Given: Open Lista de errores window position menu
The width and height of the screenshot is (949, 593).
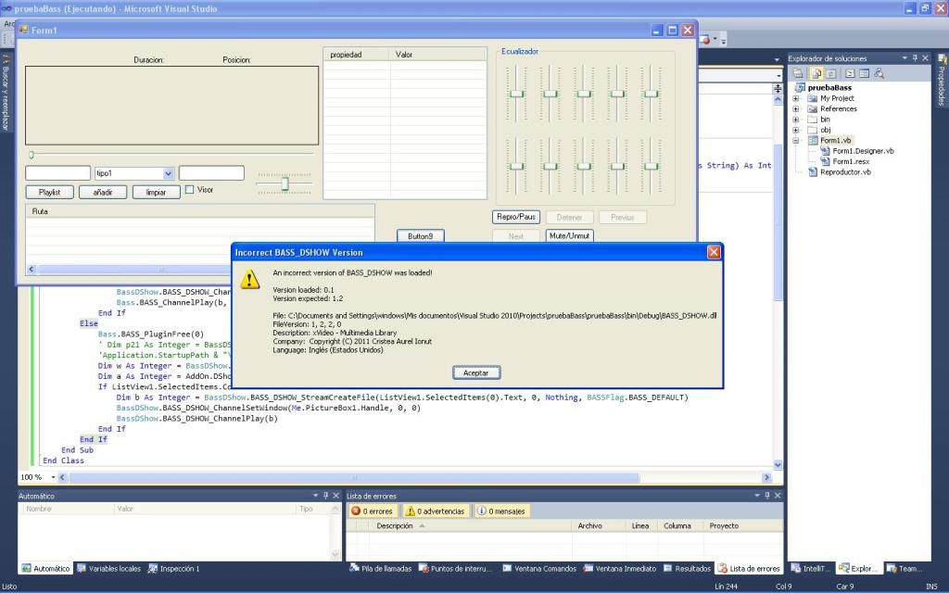Looking at the screenshot, I should coord(757,496).
